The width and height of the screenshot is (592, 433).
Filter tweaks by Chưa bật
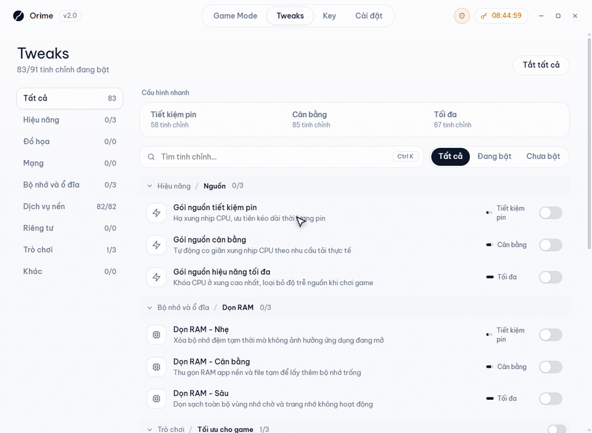543,156
